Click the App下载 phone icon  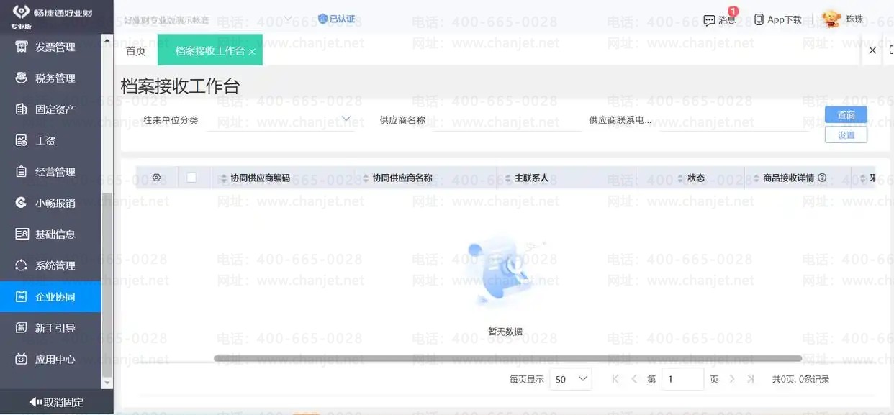[x=759, y=19]
